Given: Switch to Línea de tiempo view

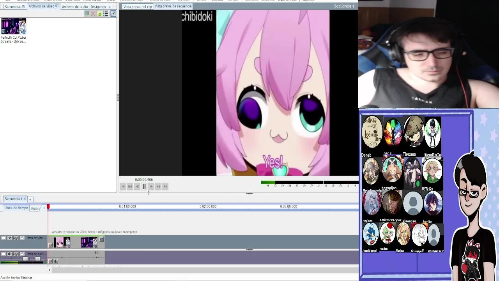Looking at the screenshot, I should [16, 208].
